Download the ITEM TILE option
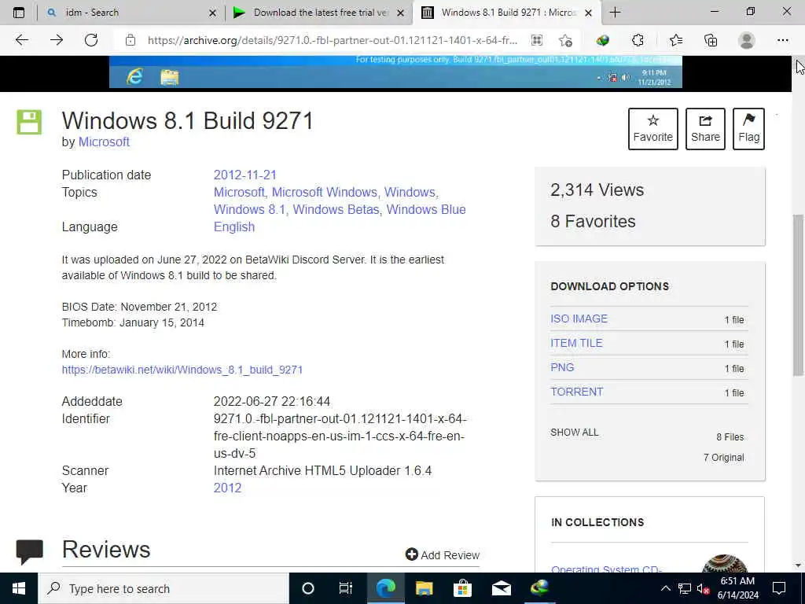 (576, 343)
